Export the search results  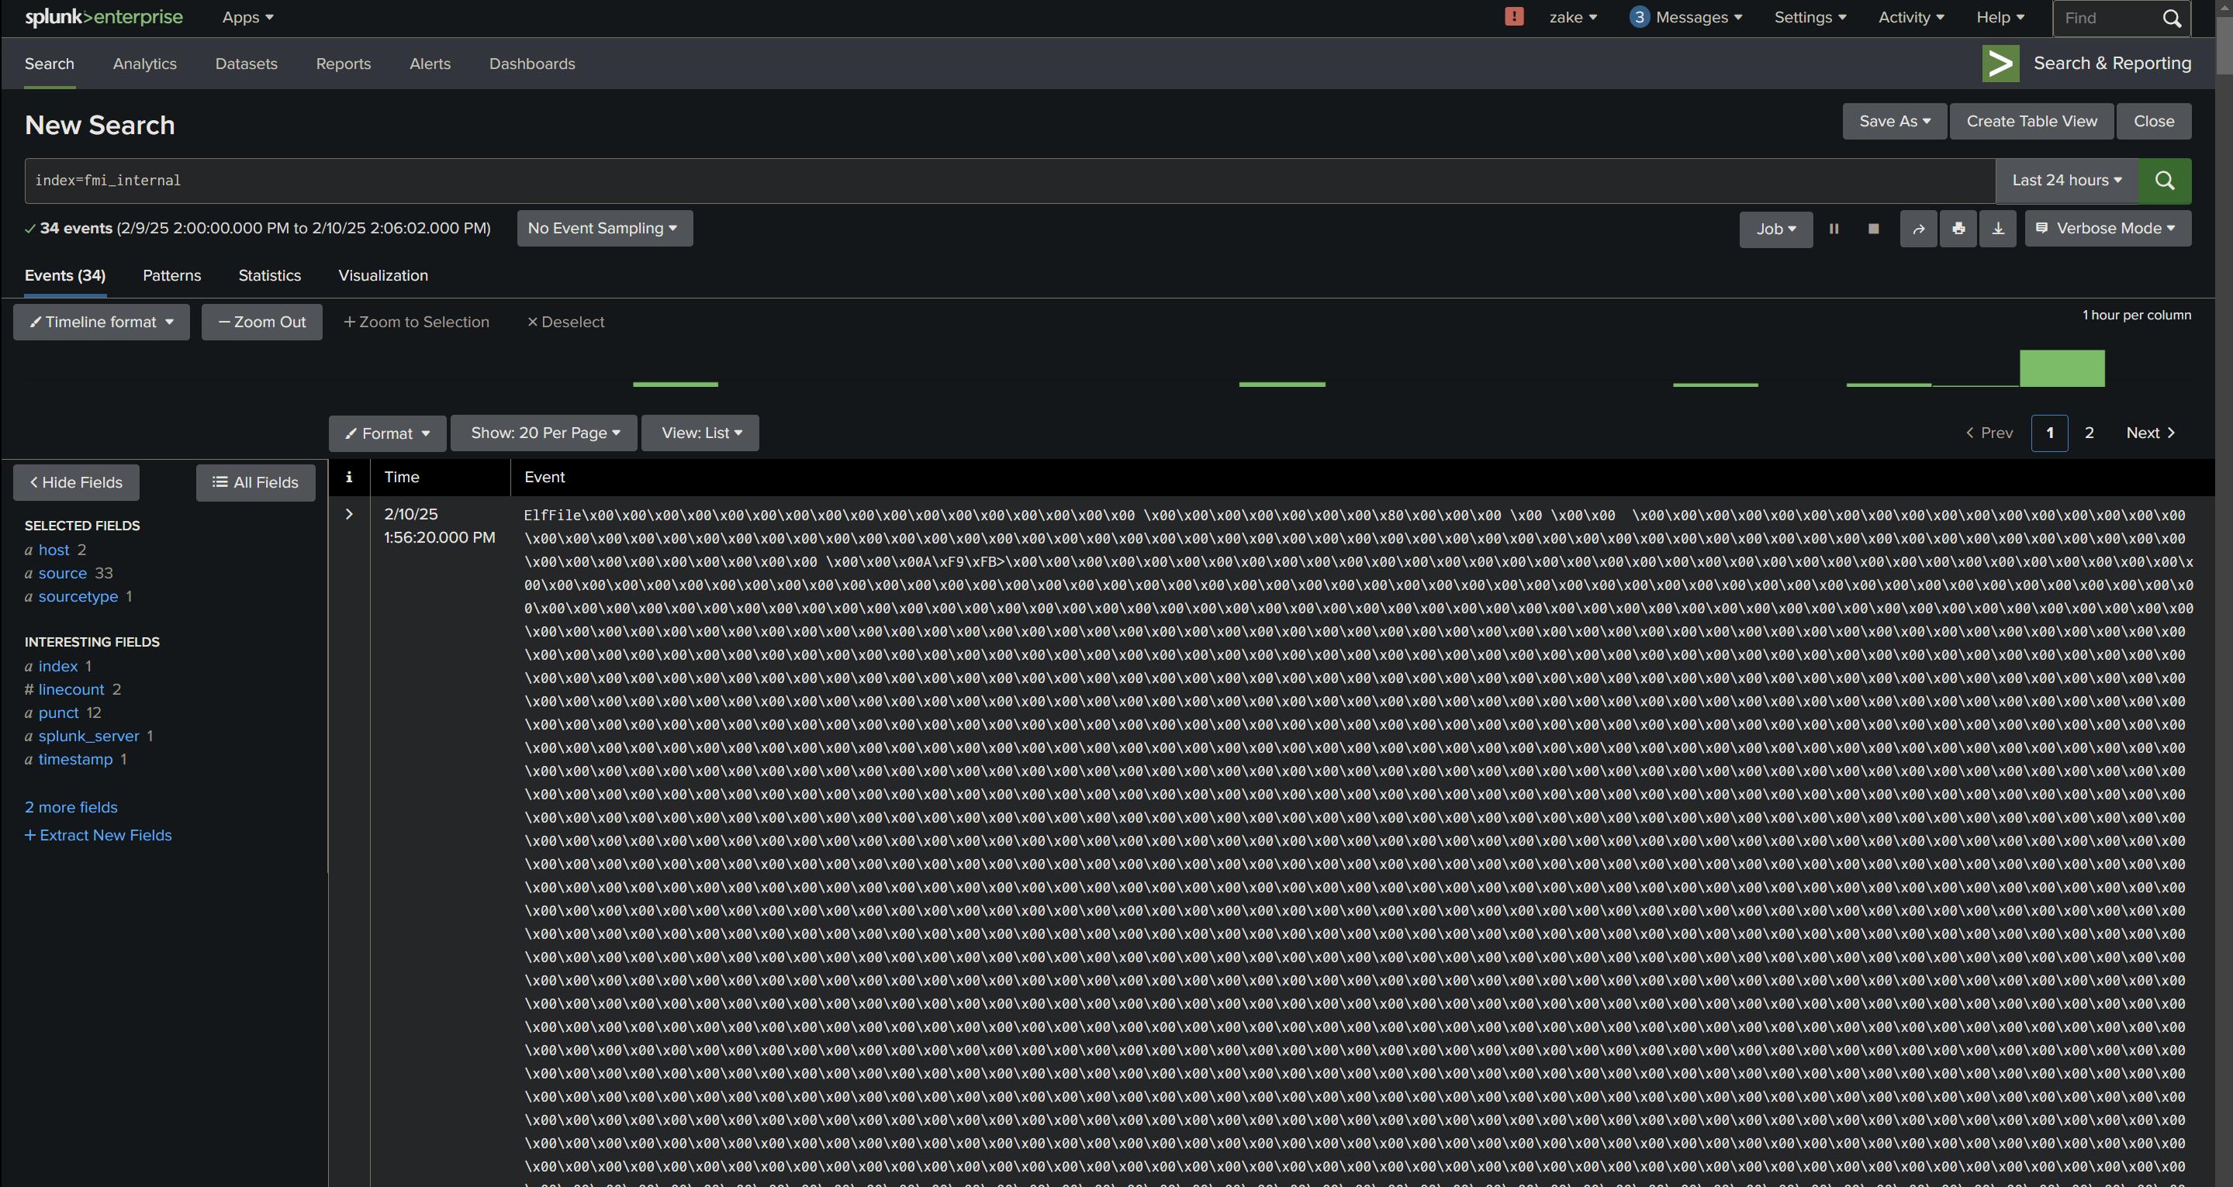click(1998, 228)
